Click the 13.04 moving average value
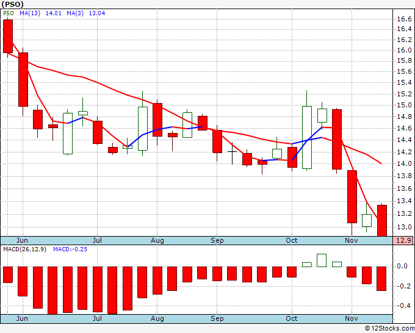The width and height of the screenshot is (415, 333). (97, 13)
